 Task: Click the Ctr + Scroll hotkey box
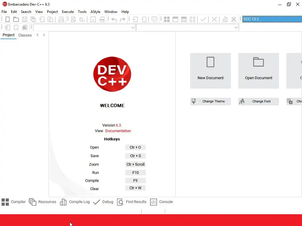(135, 164)
